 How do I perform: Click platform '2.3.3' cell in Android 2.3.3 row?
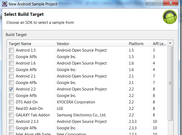pos(132,122)
